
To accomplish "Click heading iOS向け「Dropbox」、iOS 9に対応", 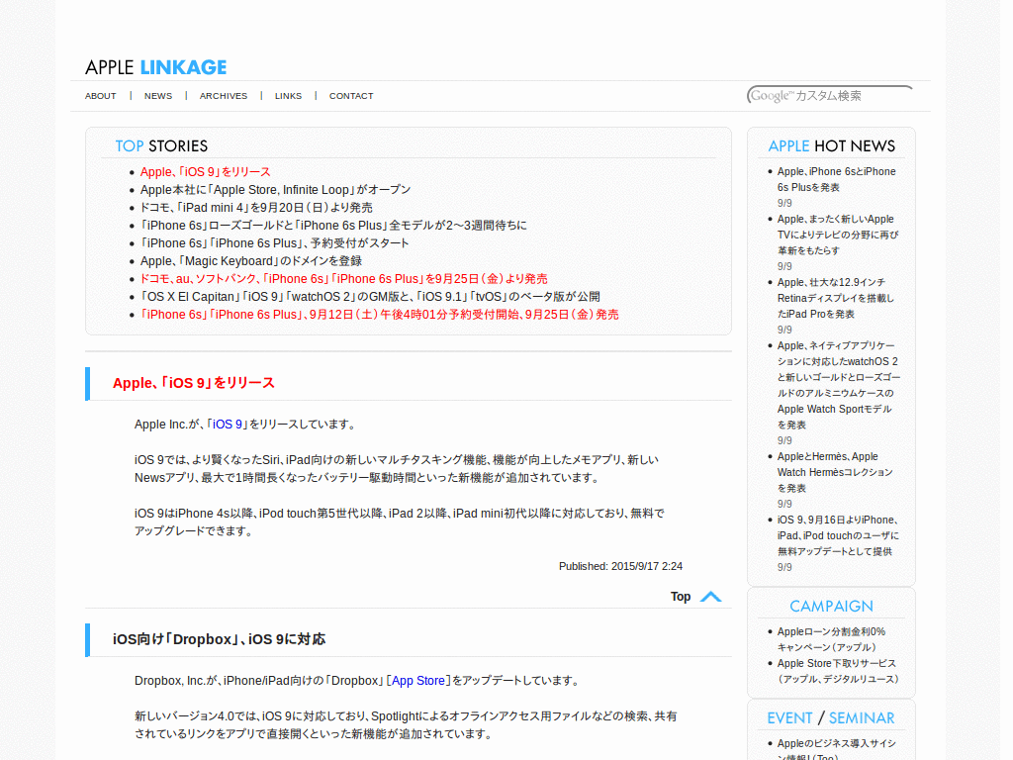I will [x=219, y=639].
